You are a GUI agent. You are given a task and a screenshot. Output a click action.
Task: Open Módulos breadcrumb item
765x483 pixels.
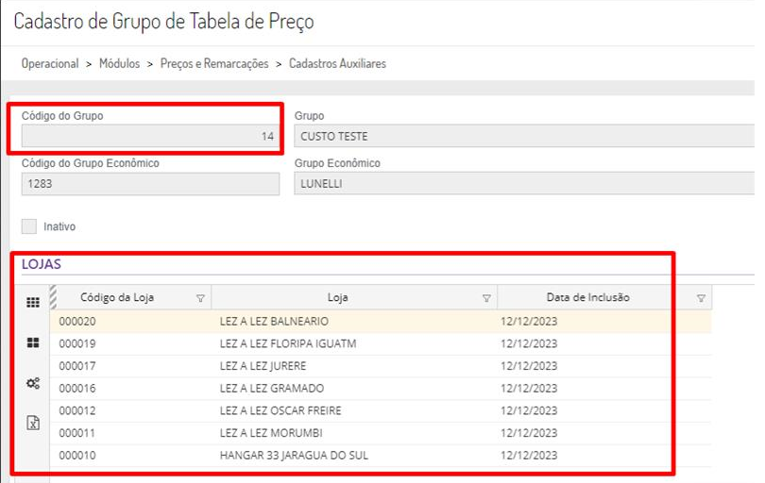pyautogui.click(x=118, y=64)
